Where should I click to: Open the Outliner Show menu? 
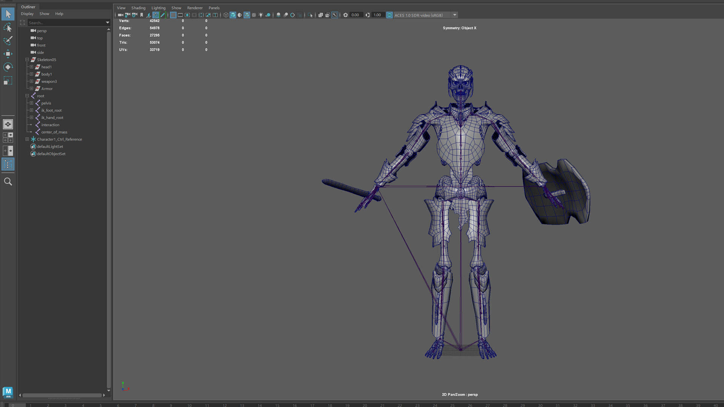[44, 14]
